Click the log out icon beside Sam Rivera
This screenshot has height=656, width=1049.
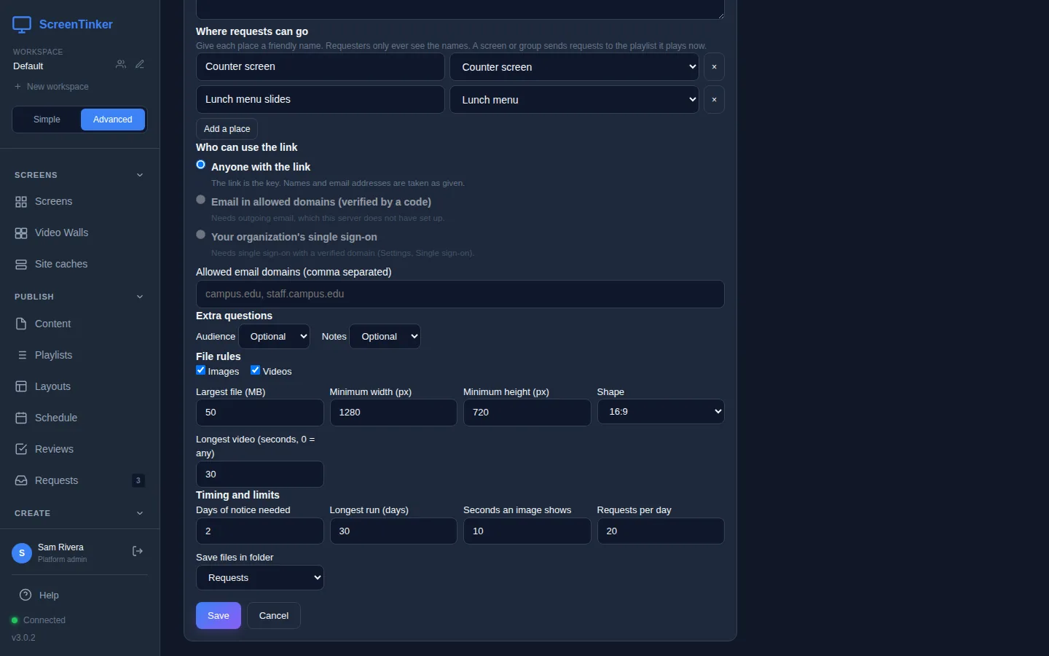[137, 552]
